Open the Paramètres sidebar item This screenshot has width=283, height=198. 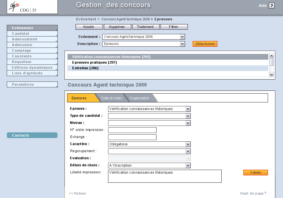[32, 84]
